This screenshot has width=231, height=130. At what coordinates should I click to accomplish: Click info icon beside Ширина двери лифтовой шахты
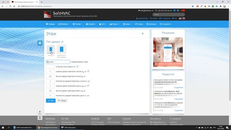click(x=88, y=86)
